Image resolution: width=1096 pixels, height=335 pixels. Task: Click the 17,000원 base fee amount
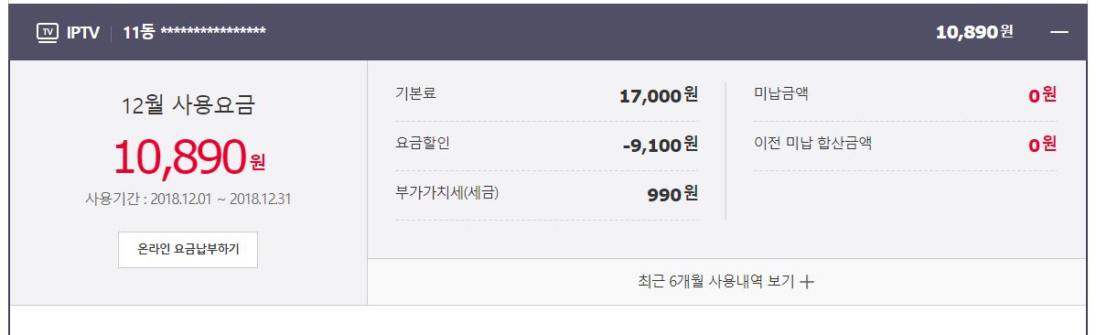coord(659,95)
